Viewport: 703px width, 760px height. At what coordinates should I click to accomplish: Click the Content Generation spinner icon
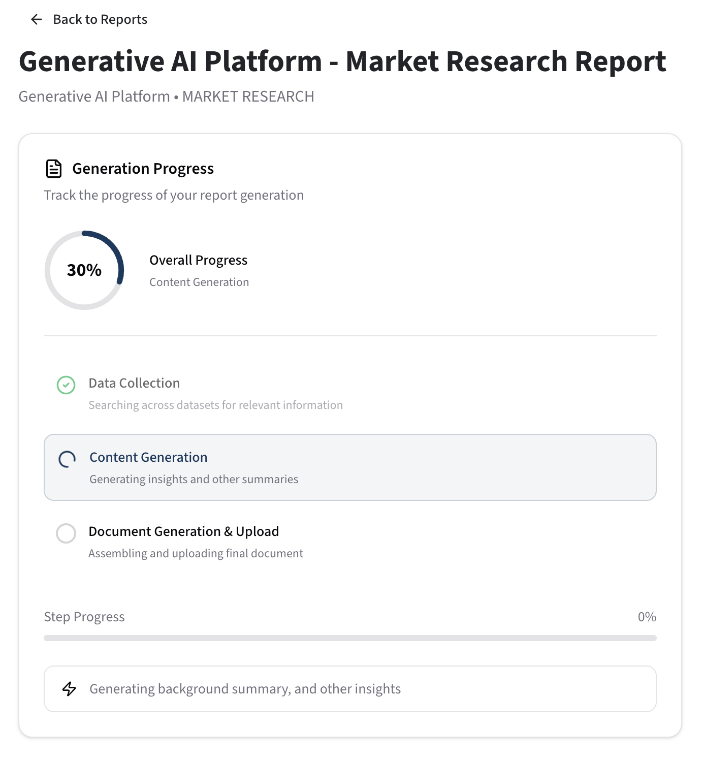pos(67,459)
